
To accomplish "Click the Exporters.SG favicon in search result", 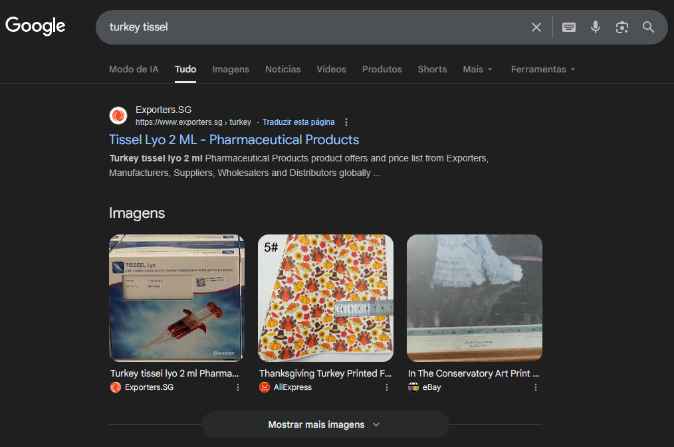I will [x=118, y=116].
